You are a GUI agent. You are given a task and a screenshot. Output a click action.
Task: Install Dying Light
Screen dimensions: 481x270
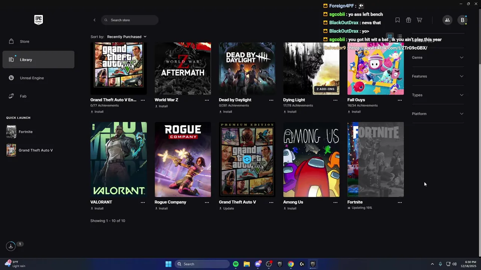[290, 112]
